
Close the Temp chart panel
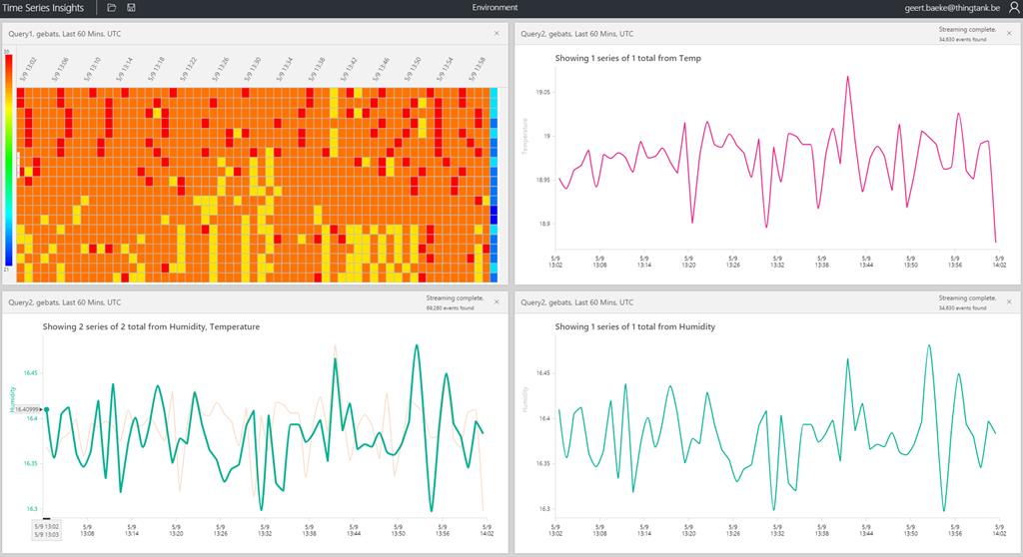click(1008, 33)
